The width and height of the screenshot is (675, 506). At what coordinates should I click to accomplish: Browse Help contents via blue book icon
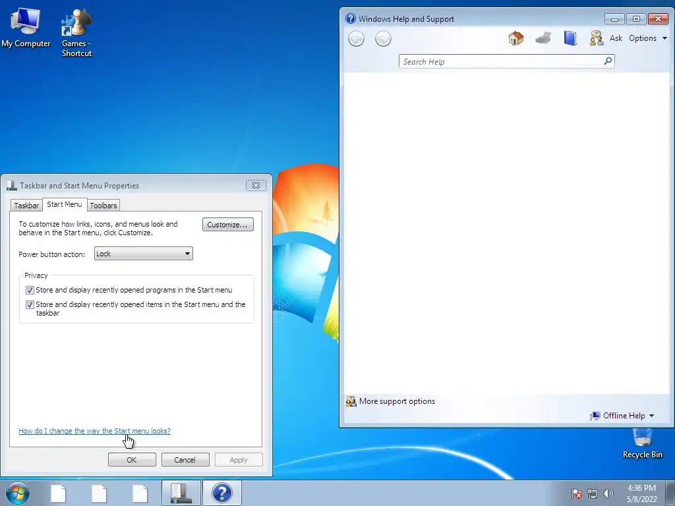click(570, 38)
